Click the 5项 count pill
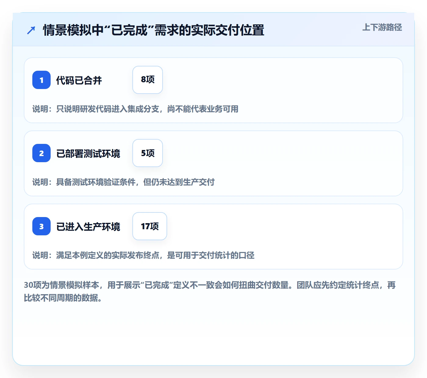Image resolution: width=427 pixels, height=378 pixels. 148,153
